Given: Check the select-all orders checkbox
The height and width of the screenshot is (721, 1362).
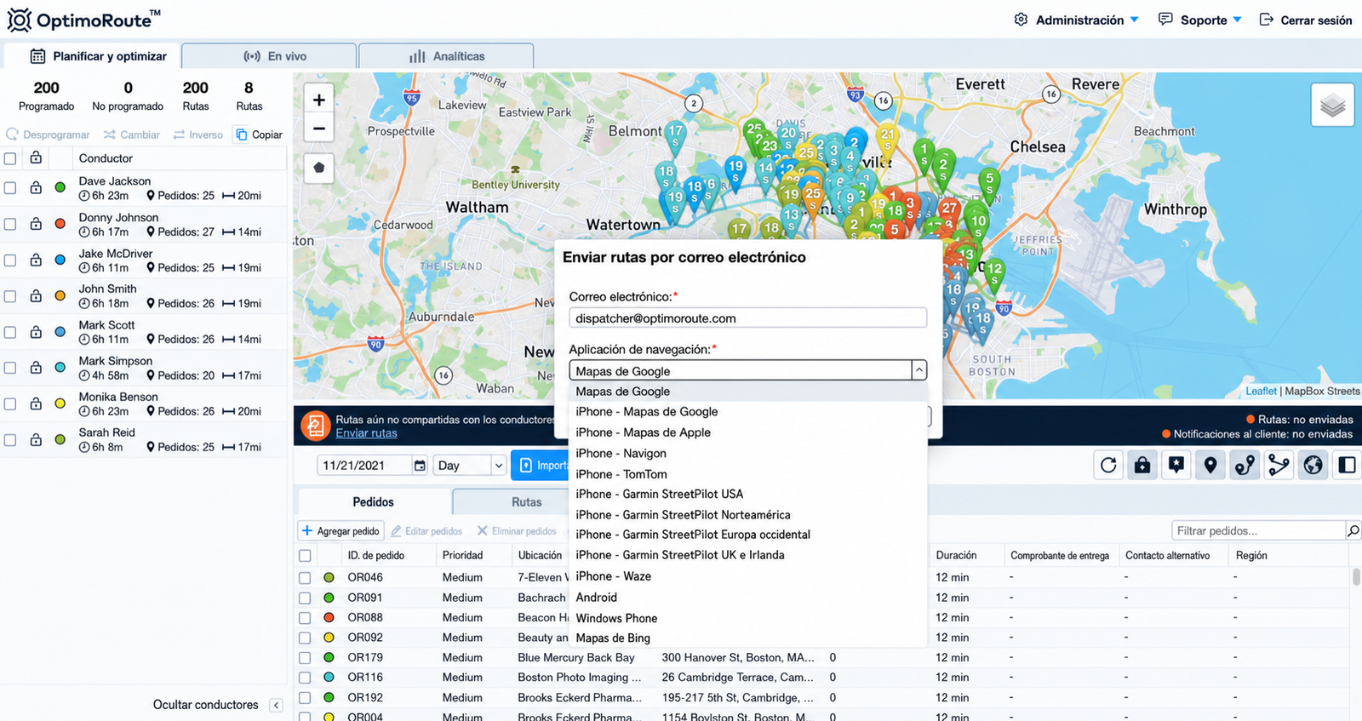Looking at the screenshot, I should 305,556.
